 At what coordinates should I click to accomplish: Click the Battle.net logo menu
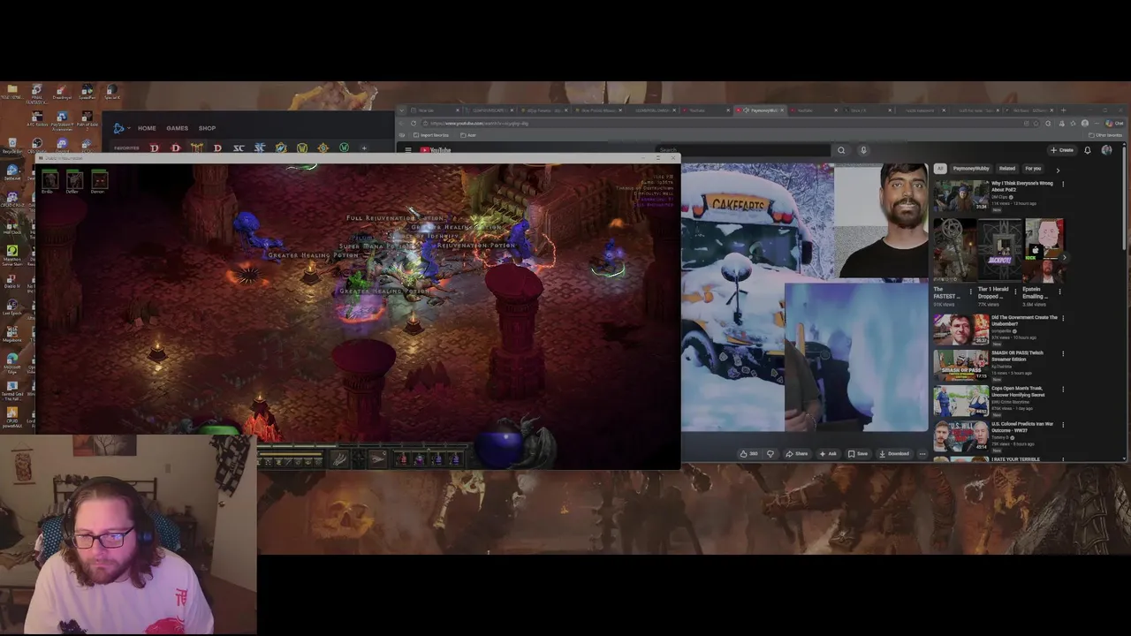pos(119,128)
